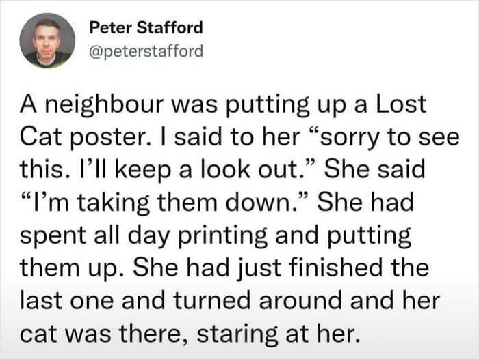Click the word "keep" in the tweet
The height and width of the screenshot is (359, 479).
(x=142, y=170)
